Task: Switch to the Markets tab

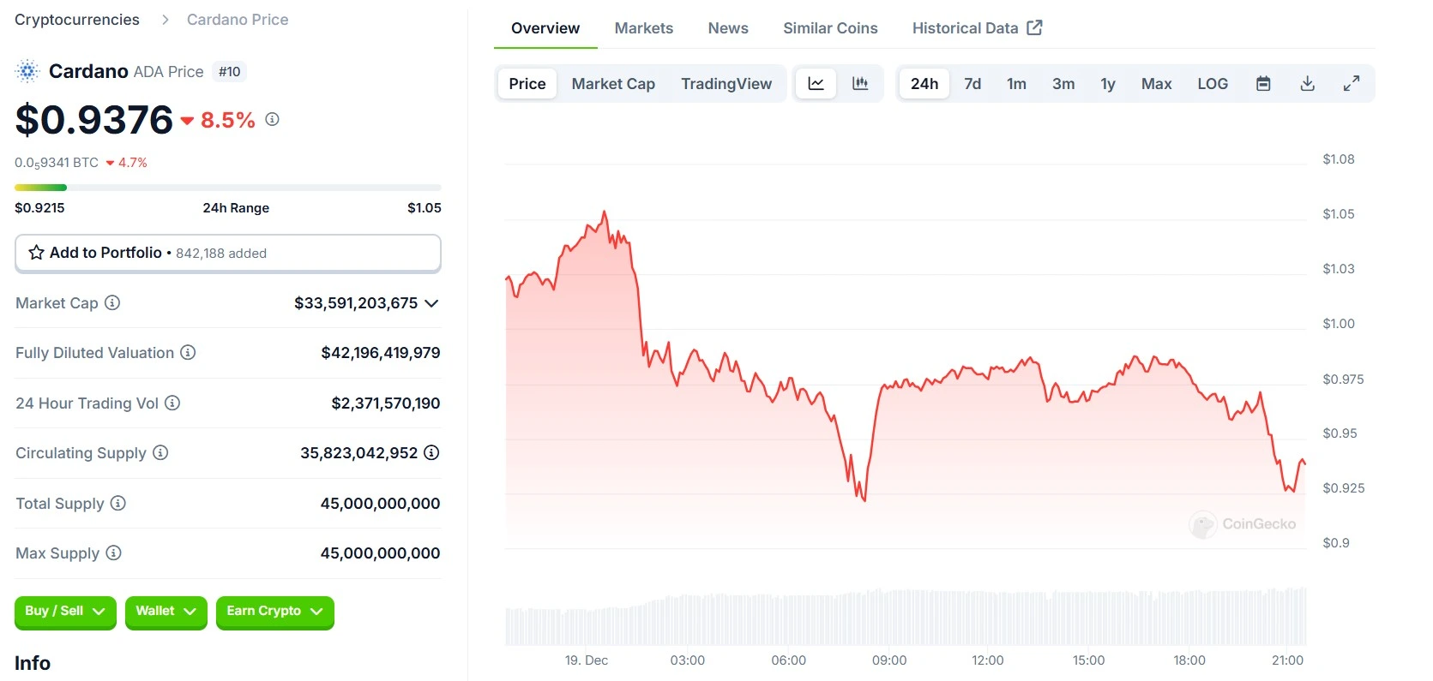Action: click(643, 28)
